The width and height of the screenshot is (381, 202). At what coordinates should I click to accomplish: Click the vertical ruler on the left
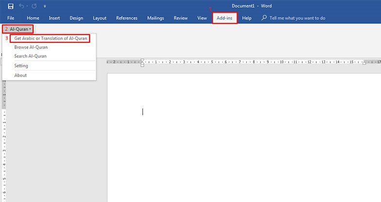click(4, 141)
